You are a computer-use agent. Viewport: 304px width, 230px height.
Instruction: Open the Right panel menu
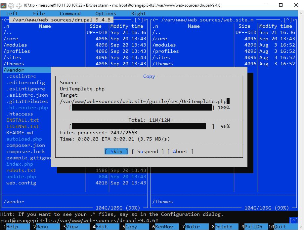pyautogui.click(x=138, y=14)
